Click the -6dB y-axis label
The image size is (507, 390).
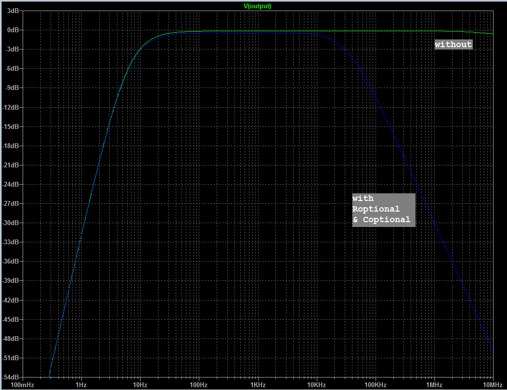pos(12,69)
